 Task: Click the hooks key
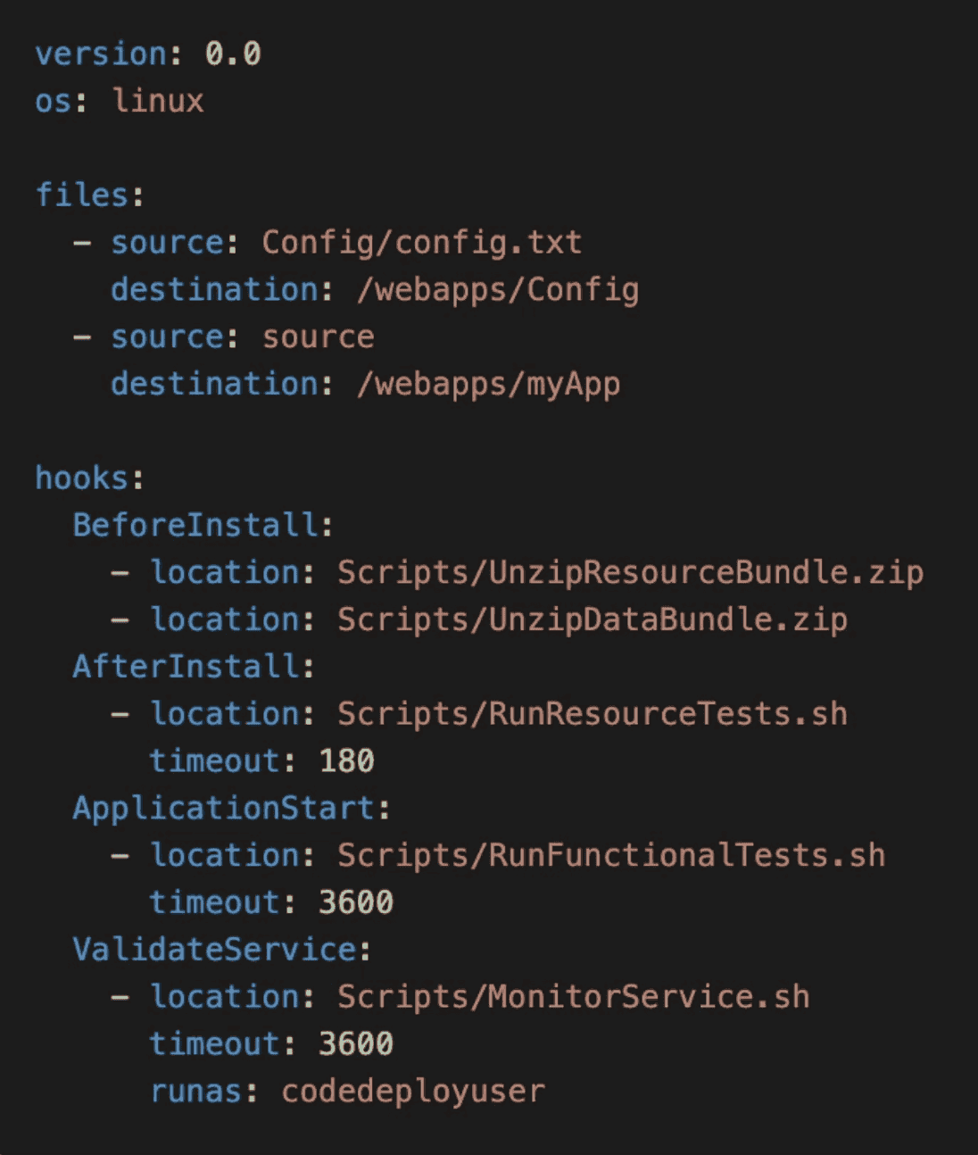(x=82, y=478)
